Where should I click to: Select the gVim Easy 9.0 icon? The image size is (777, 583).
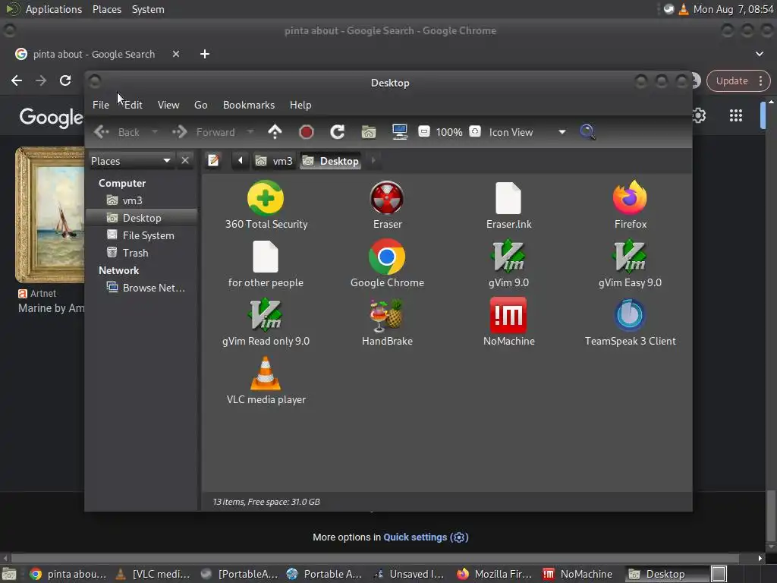point(630,256)
